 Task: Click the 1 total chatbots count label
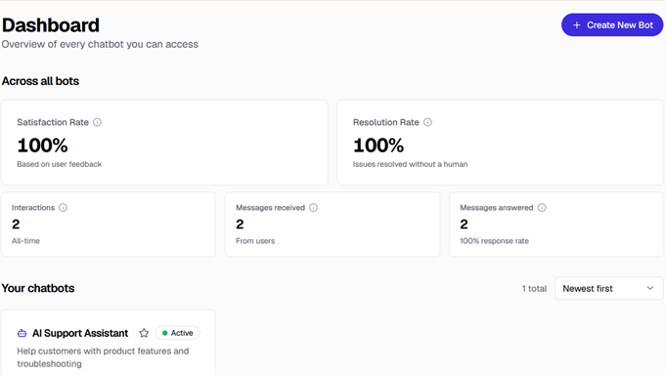tap(534, 288)
